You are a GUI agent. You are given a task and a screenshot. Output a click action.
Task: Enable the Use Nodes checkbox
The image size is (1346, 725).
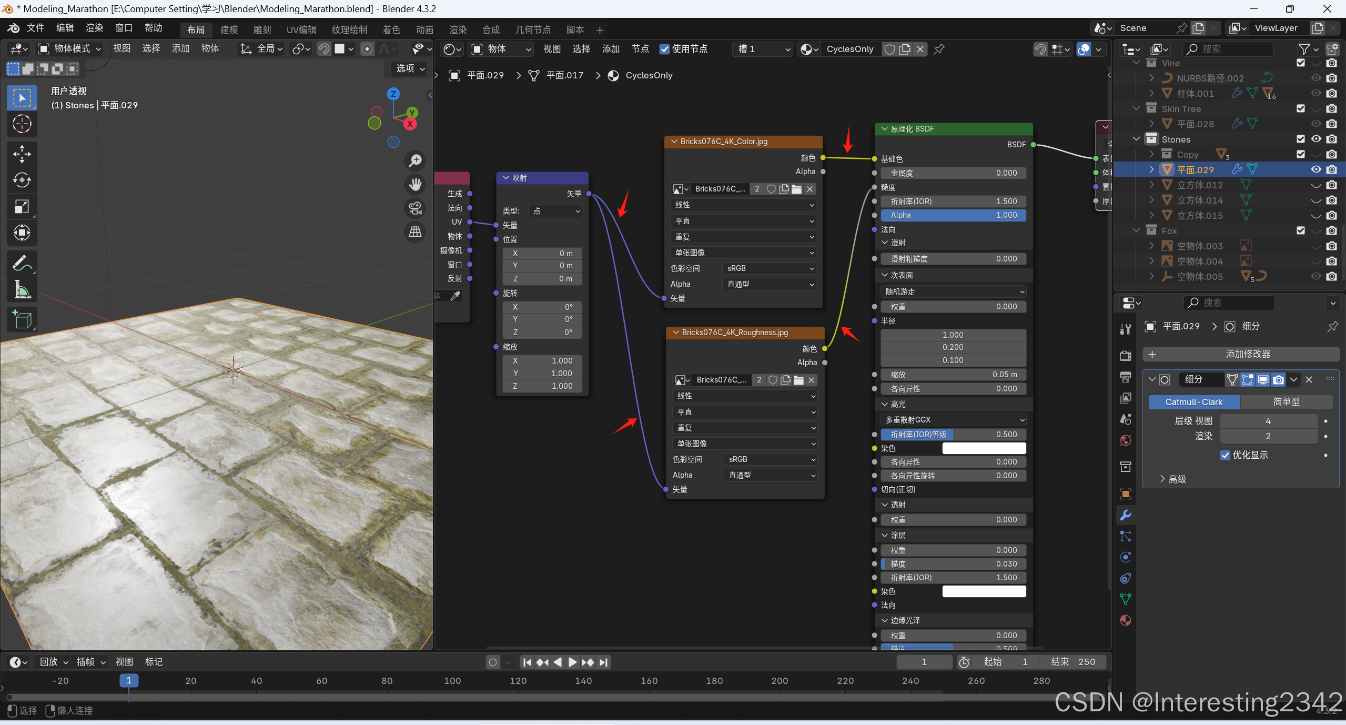(665, 49)
